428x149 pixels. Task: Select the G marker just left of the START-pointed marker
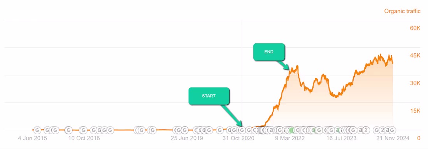234,130
